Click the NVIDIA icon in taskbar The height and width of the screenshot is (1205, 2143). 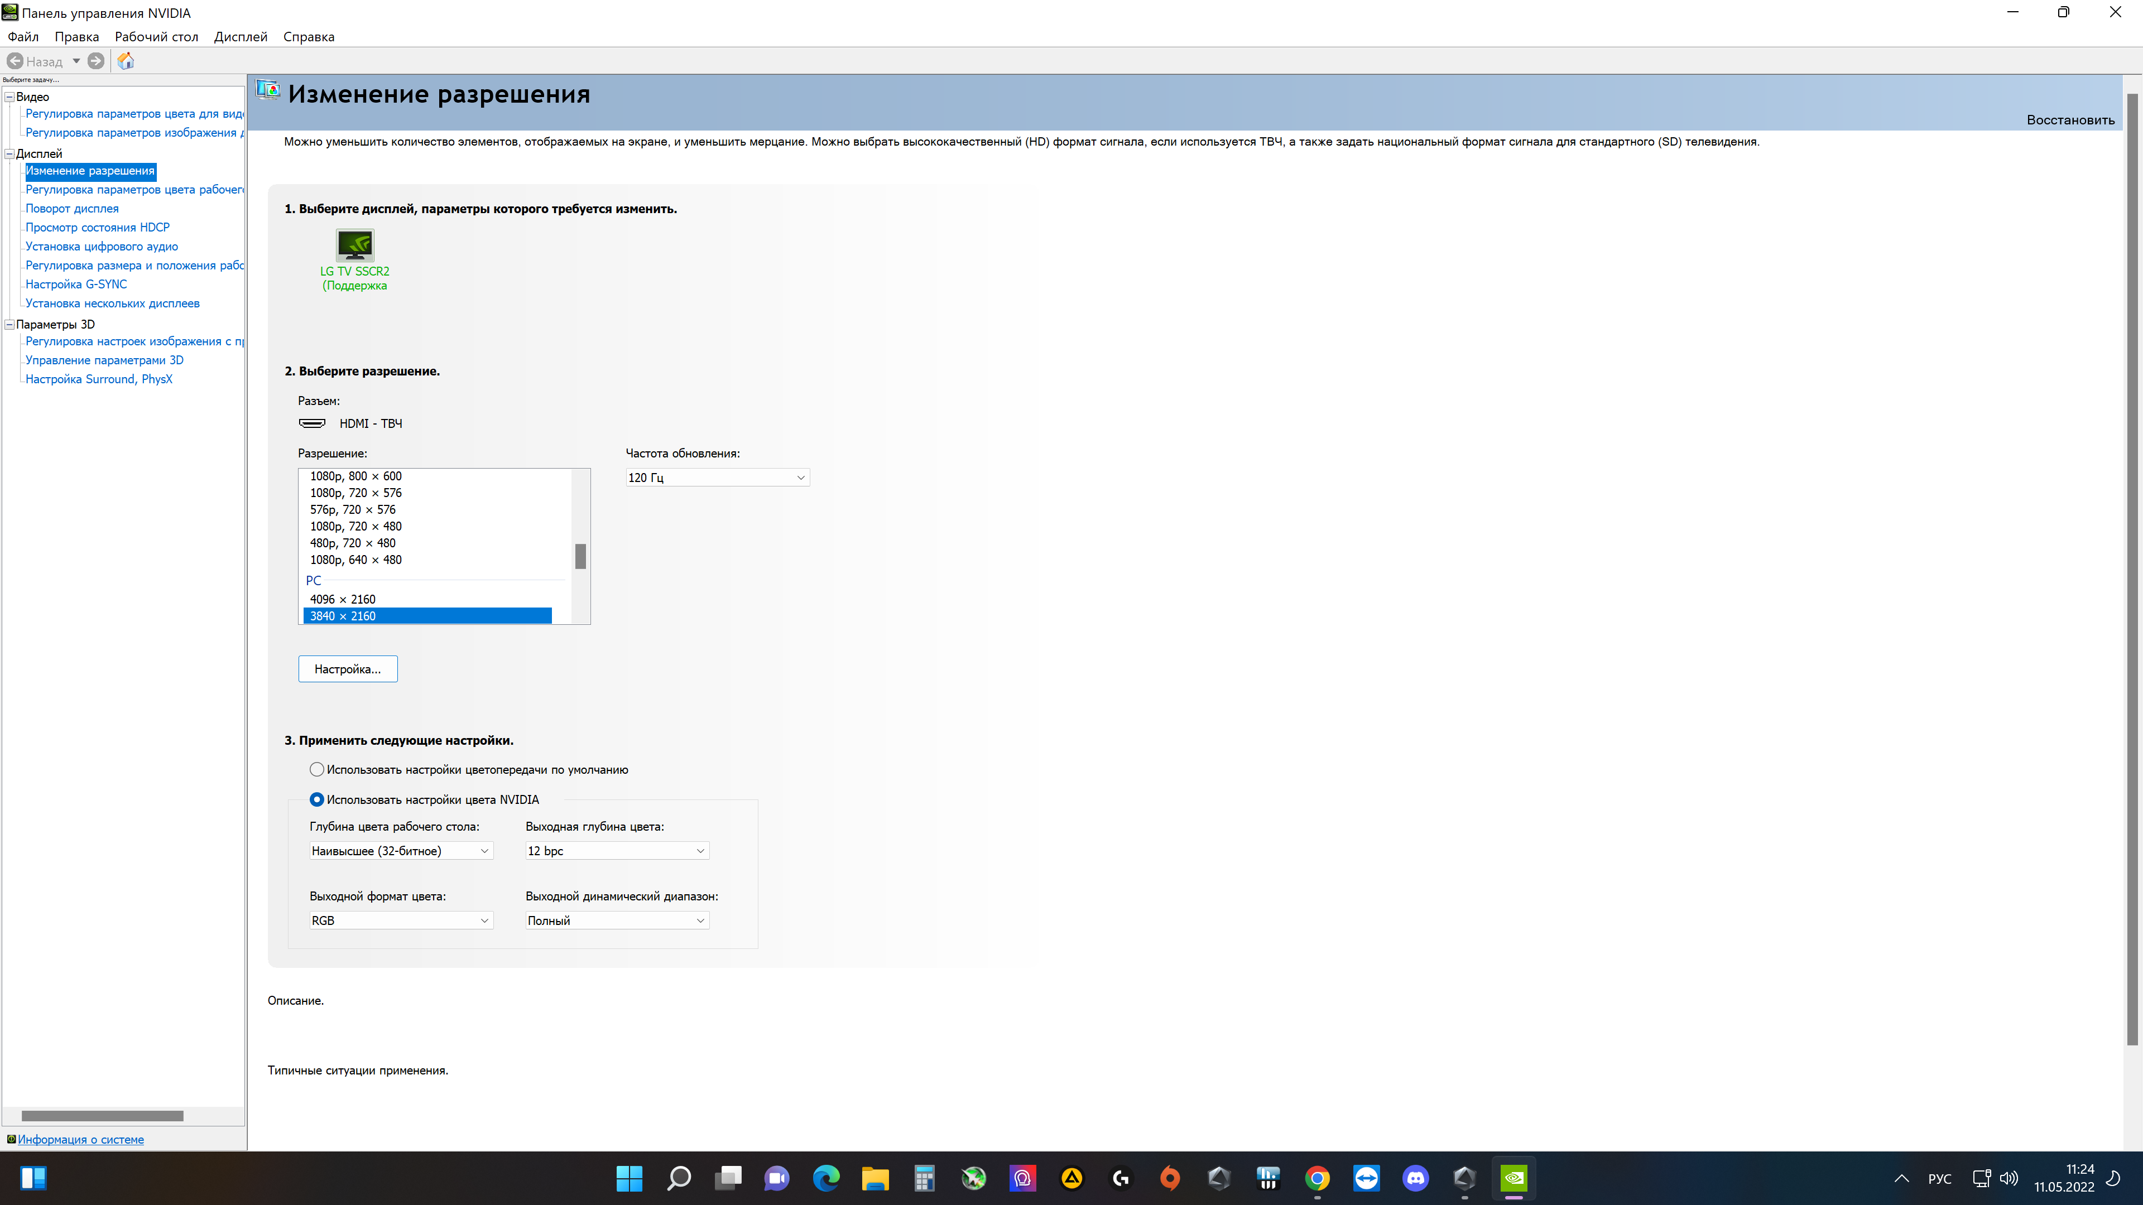pyautogui.click(x=1513, y=1178)
